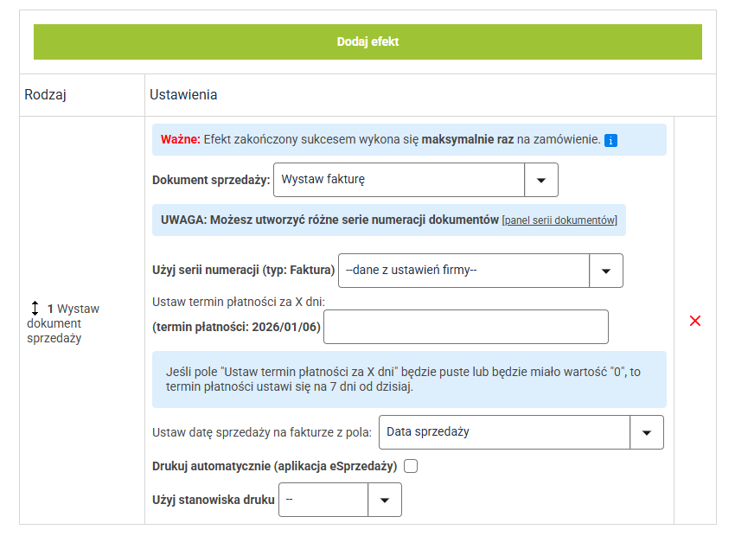Click the Wystaw fakturę selected value
735x536 pixels.
(399, 180)
